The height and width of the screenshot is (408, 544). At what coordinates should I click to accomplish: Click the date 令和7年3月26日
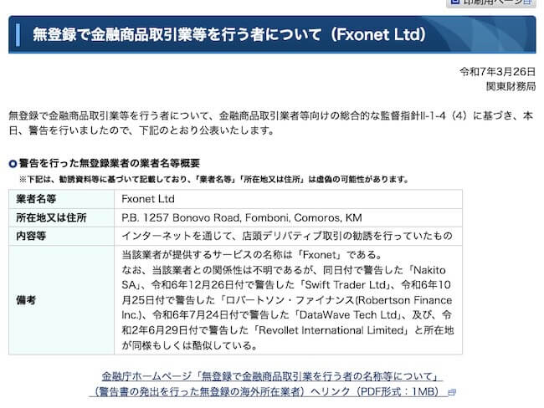tap(497, 71)
